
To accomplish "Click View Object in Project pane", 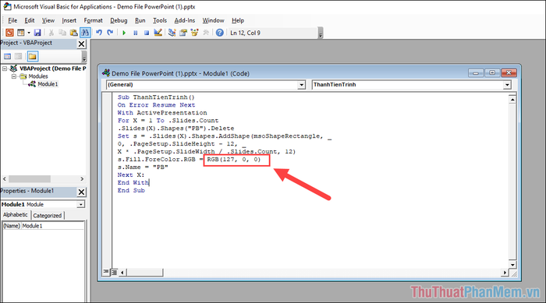I will (19, 56).
